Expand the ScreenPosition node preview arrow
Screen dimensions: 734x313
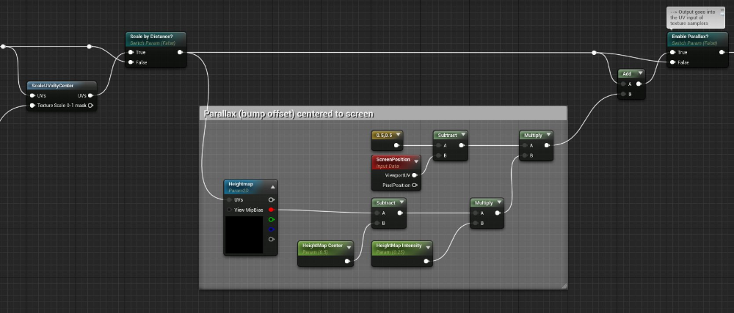pos(416,162)
